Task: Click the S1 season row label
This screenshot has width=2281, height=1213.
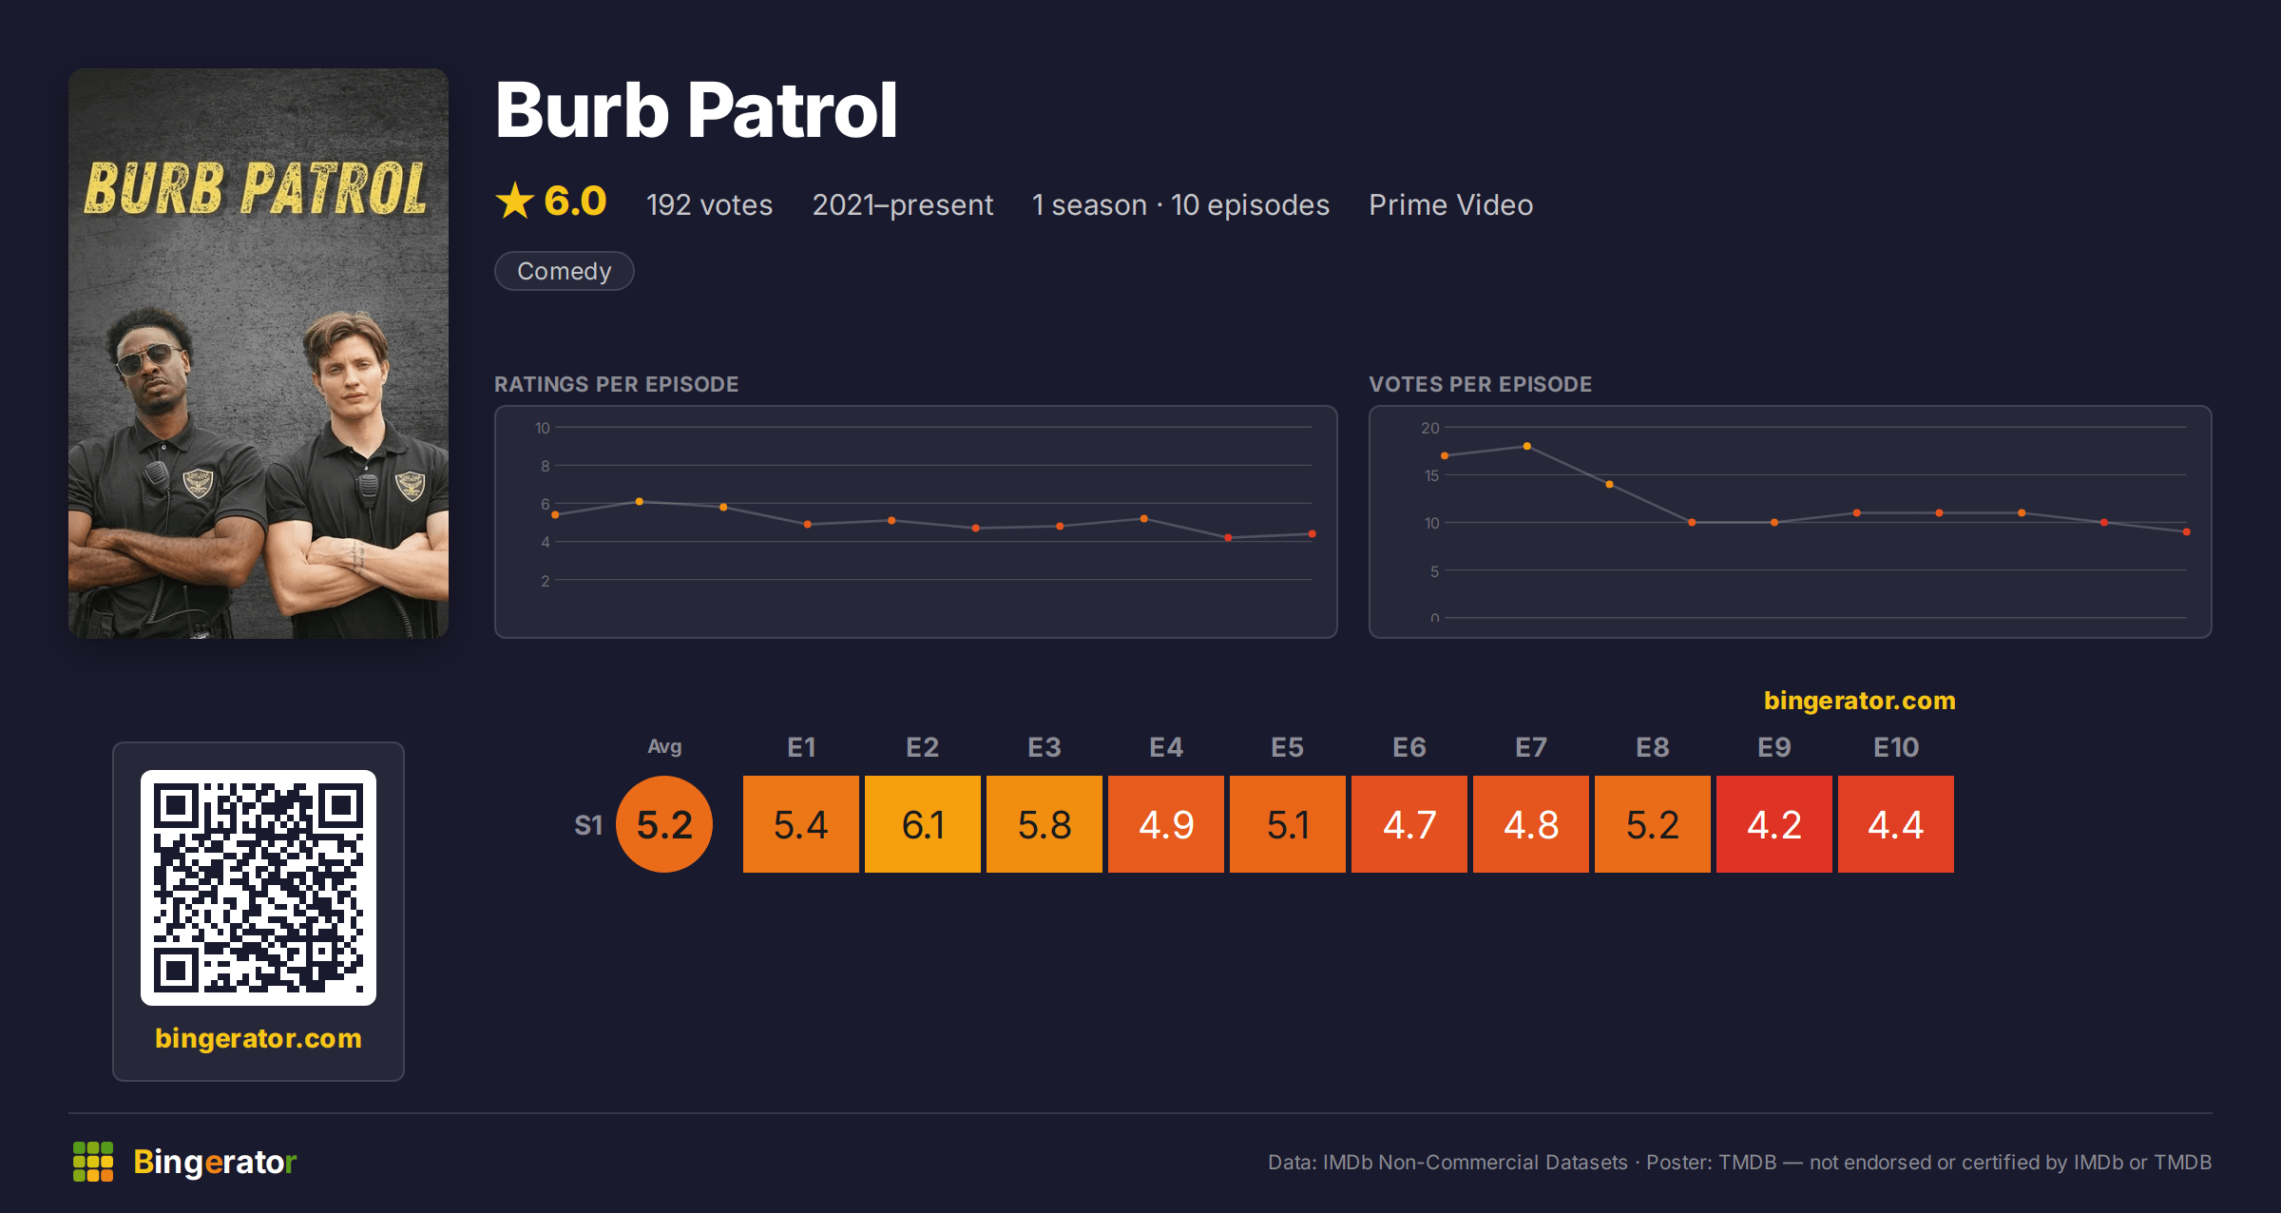Action: tap(588, 825)
